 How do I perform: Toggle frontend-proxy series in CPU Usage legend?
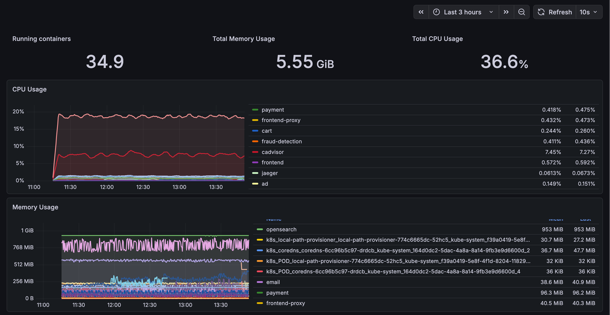point(281,121)
